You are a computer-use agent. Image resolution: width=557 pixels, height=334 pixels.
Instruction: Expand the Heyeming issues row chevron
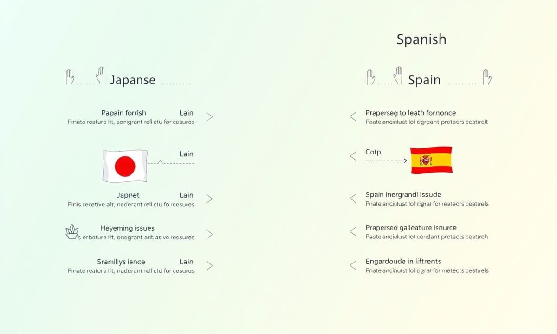coord(209,234)
